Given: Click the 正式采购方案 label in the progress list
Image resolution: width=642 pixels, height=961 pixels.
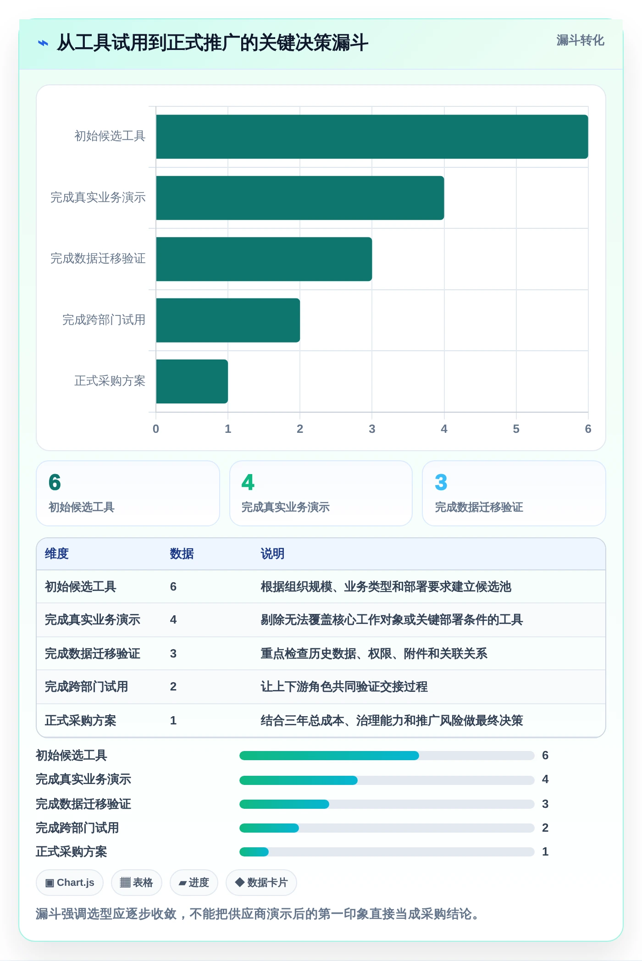Looking at the screenshot, I should pos(72,852).
